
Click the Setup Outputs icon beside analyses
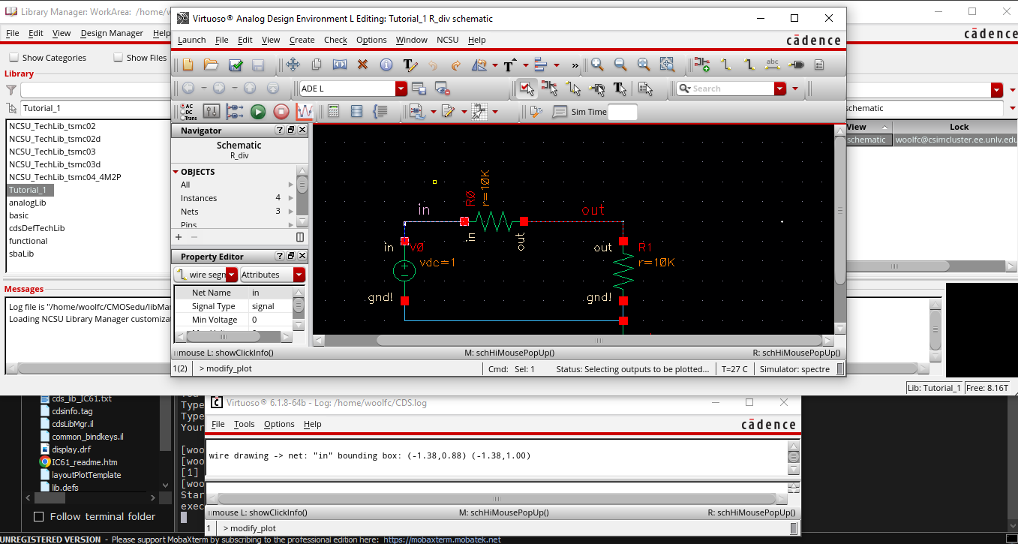pyautogui.click(x=235, y=112)
